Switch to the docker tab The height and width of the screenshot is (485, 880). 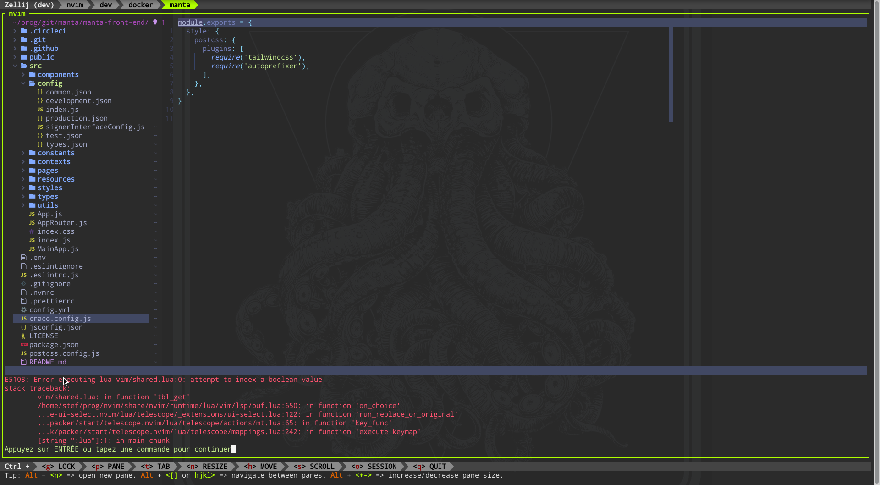click(140, 5)
